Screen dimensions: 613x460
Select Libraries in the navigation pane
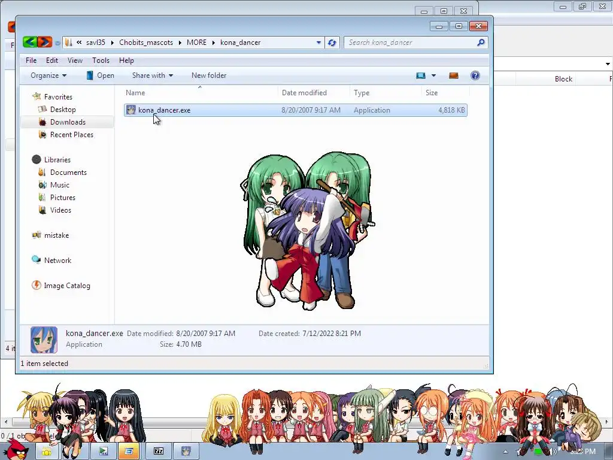(57, 159)
